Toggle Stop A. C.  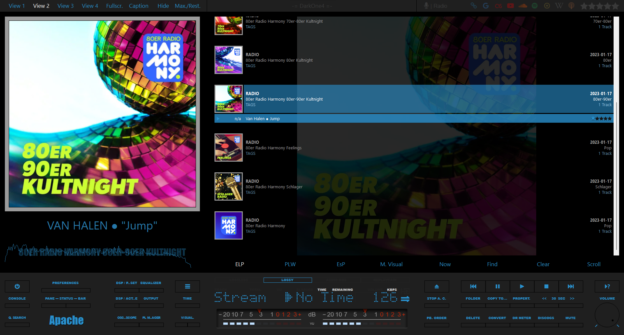pyautogui.click(x=436, y=299)
